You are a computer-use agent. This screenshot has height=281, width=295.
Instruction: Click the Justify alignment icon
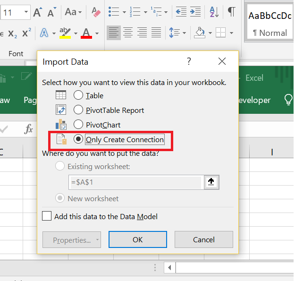point(156,33)
